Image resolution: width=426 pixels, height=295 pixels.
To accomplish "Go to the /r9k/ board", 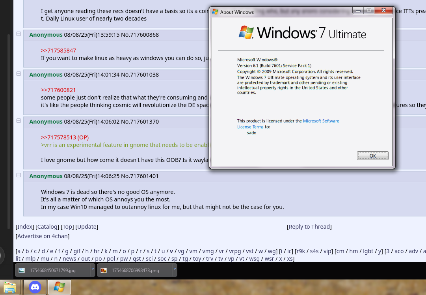I will pyautogui.click(x=301, y=251).
